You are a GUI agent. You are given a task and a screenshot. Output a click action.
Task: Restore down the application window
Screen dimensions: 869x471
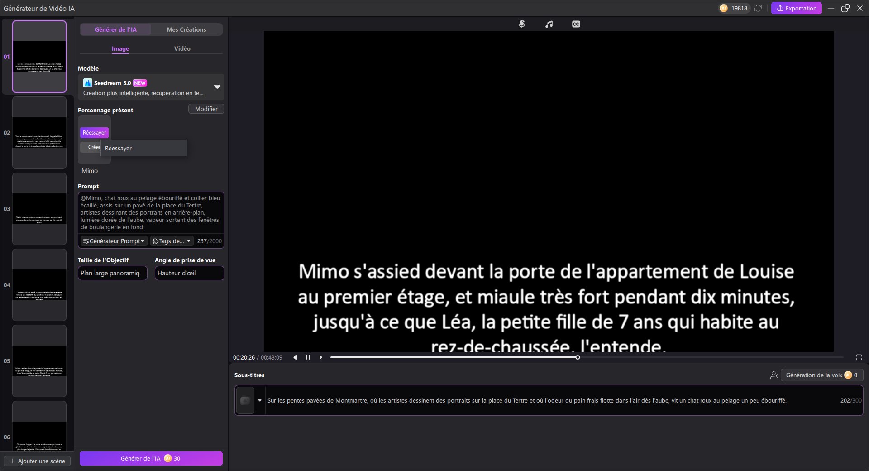(845, 8)
